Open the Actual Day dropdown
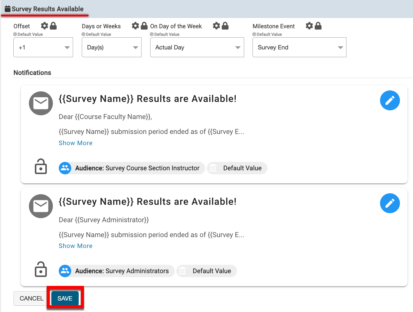The image size is (413, 312). coord(197,48)
